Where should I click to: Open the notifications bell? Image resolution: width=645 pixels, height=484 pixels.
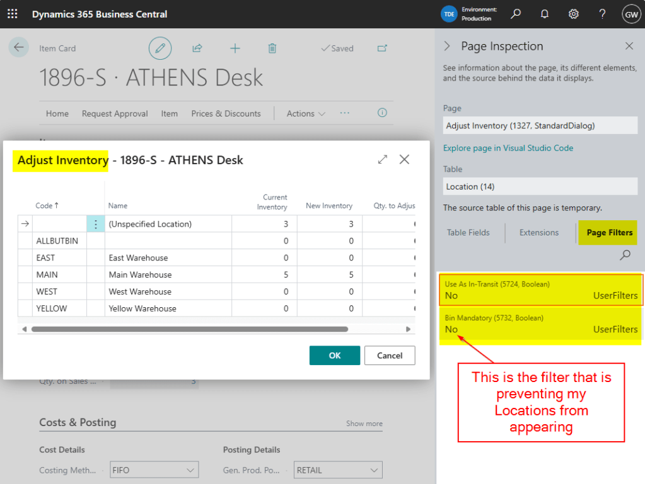[x=545, y=14]
